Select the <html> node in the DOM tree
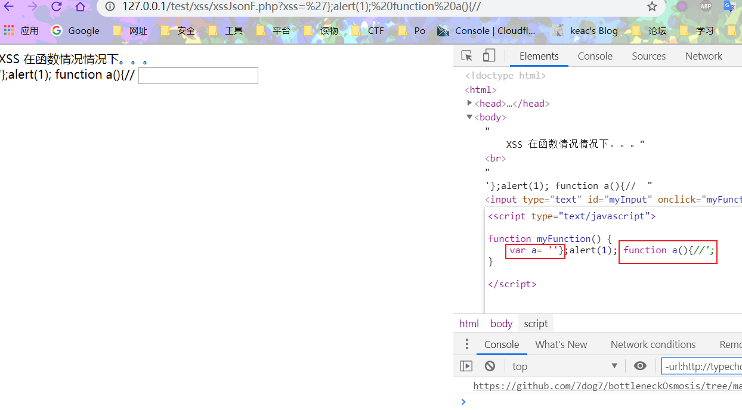The width and height of the screenshot is (742, 410). (x=481, y=89)
